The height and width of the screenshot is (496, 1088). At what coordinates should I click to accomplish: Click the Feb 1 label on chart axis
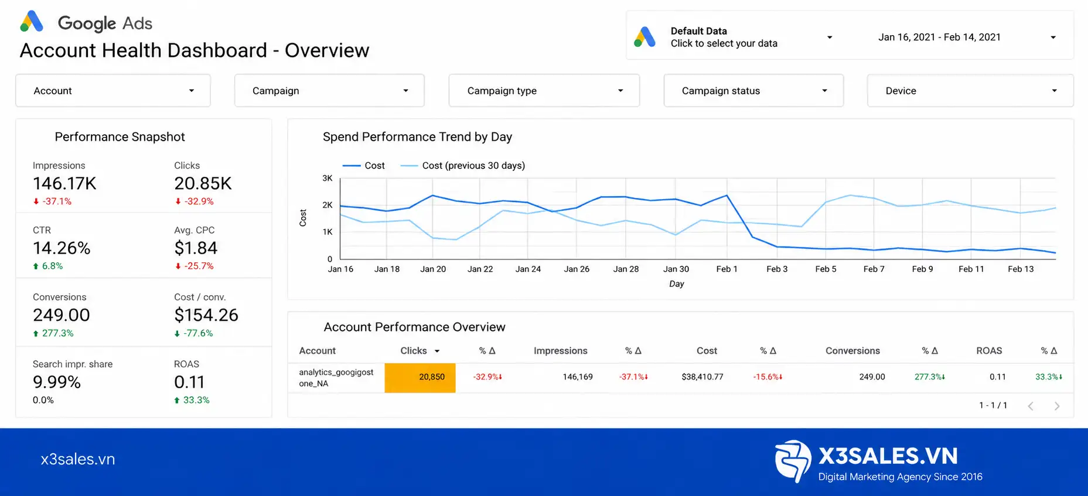pyautogui.click(x=727, y=269)
